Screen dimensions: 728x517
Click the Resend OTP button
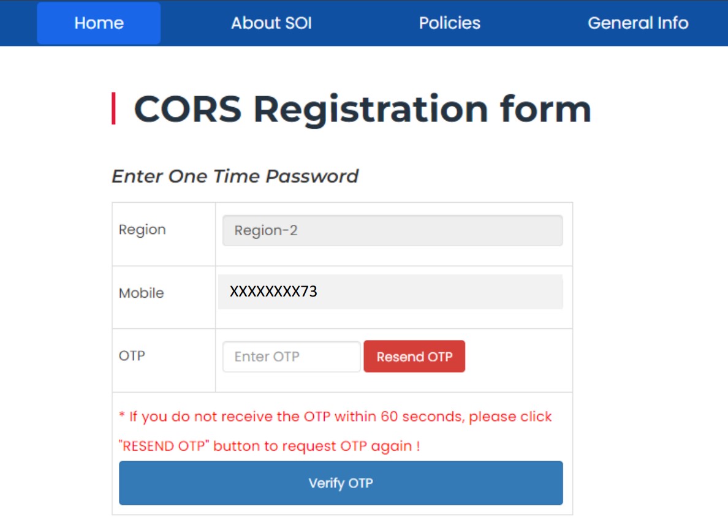pos(414,357)
